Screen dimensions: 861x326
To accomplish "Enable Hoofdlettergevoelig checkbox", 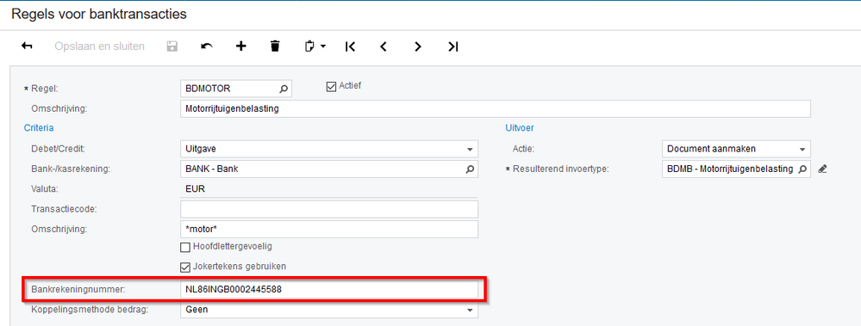I will pyautogui.click(x=185, y=247).
